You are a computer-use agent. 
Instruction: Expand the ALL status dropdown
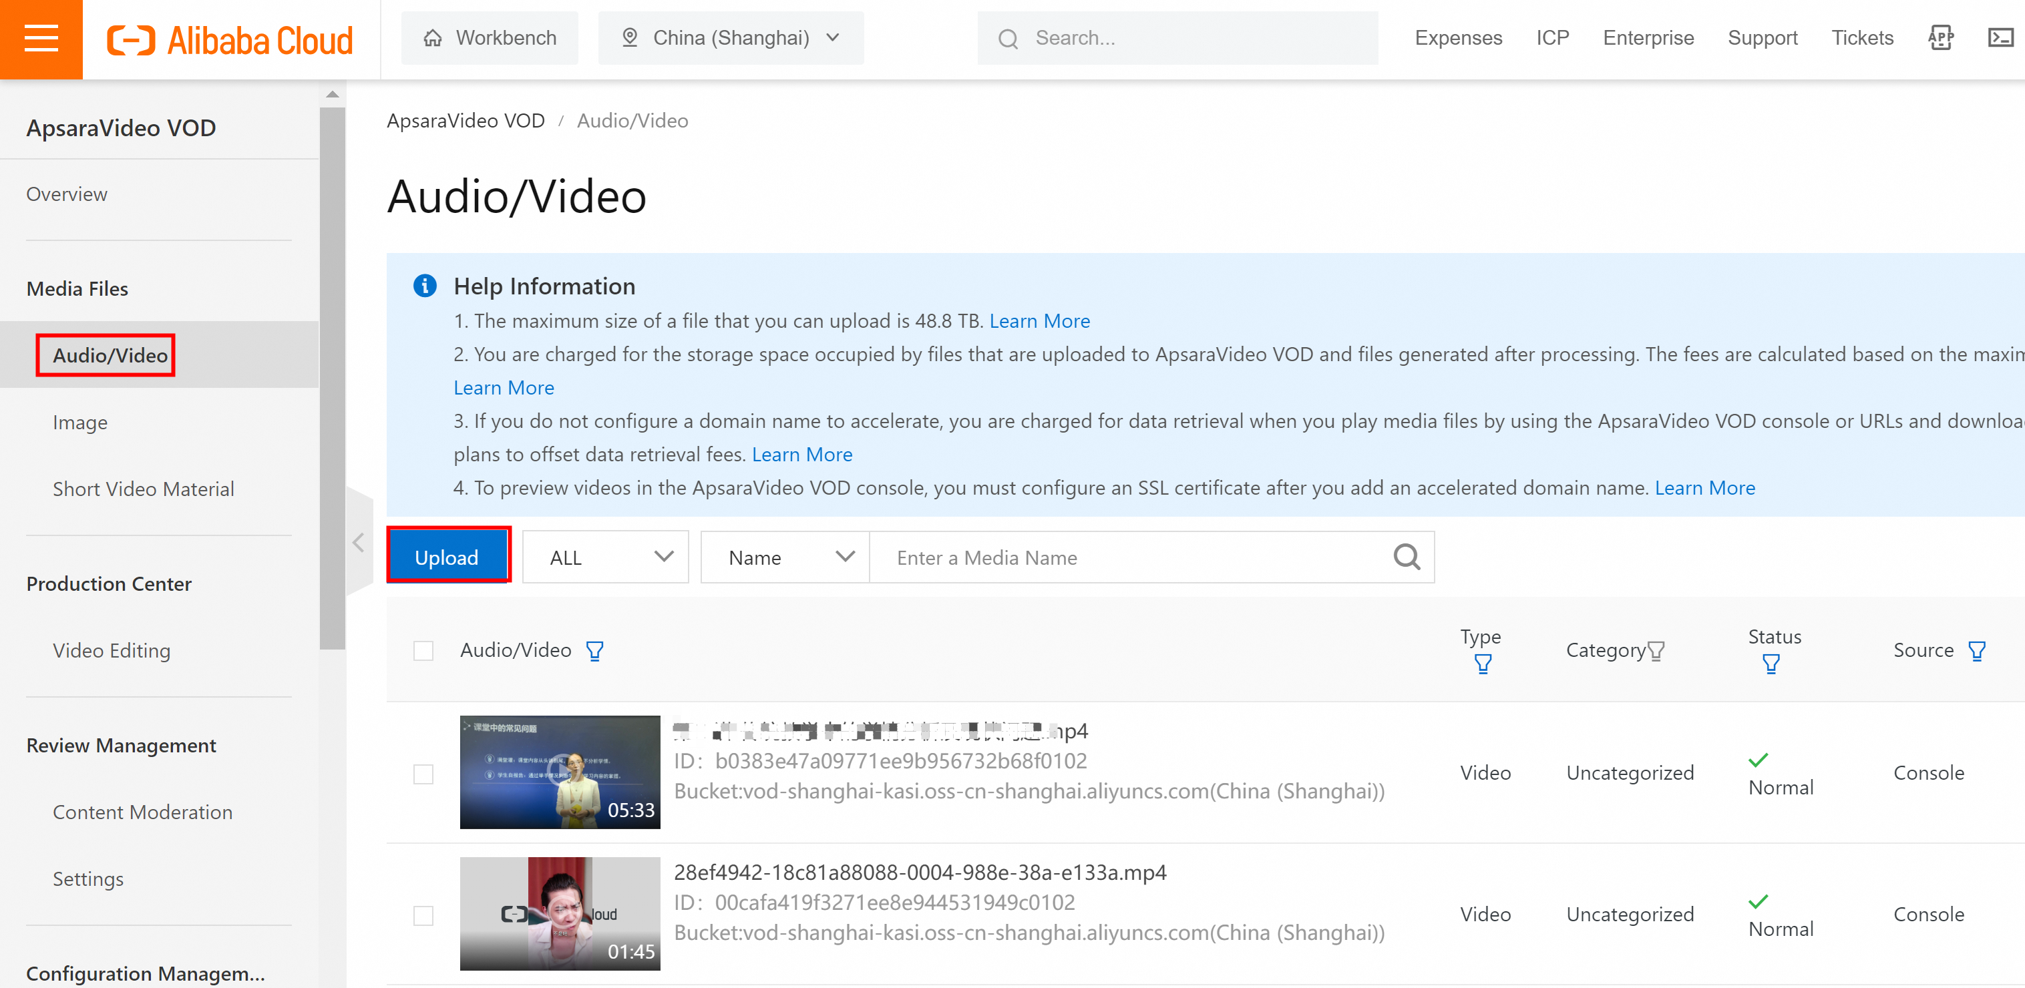(606, 557)
